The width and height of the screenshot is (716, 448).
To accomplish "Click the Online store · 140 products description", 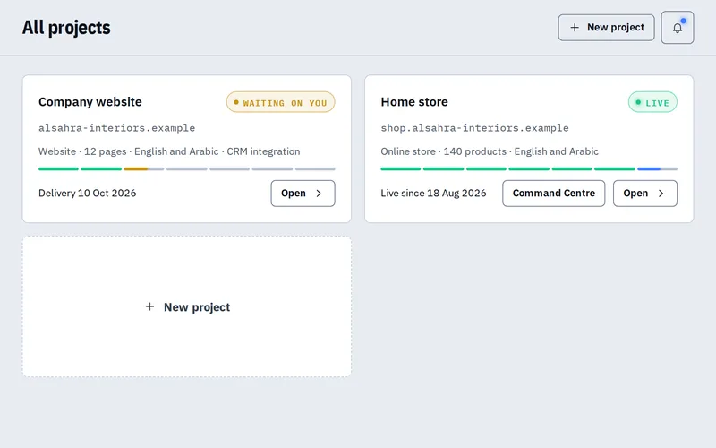I will point(490,151).
